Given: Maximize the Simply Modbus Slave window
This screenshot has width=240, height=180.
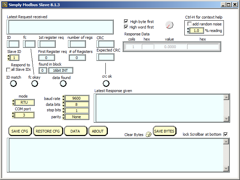Looking at the screenshot, I should tap(229, 5).
